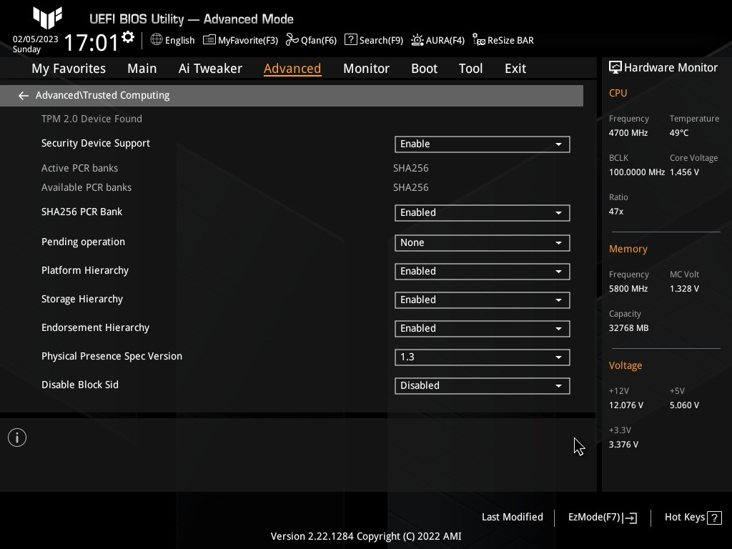Screen dimensions: 732x549
Task: Go to the Boot tab
Action: tap(424, 68)
